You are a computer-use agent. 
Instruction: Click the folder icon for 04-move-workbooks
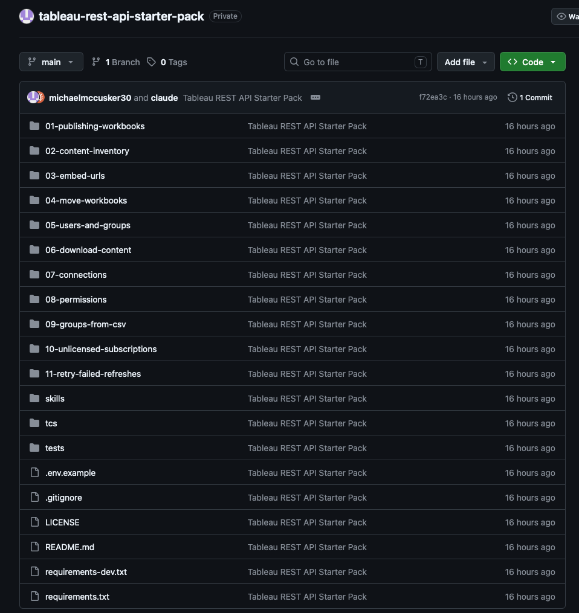pos(34,200)
